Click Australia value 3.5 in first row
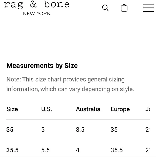 80,130
